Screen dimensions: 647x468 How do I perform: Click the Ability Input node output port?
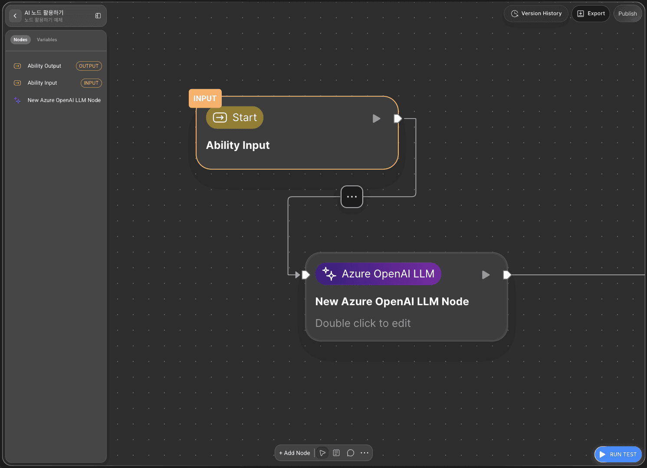pos(398,119)
